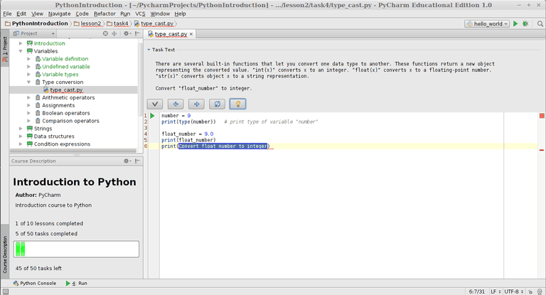The height and width of the screenshot is (295, 546).
Task: Click scroll from source icon in Project panel
Action: coord(105,33)
